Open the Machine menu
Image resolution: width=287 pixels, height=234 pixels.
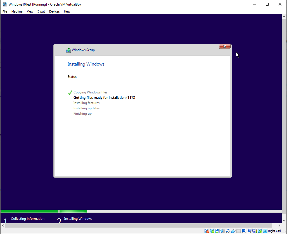[x=17, y=11]
